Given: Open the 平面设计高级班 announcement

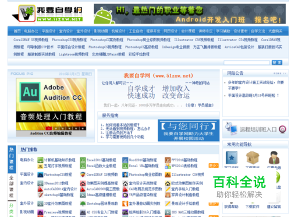Looking at the screenshot, I should (253, 95).
